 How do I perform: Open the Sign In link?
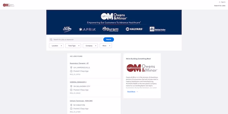click(x=223, y=2)
